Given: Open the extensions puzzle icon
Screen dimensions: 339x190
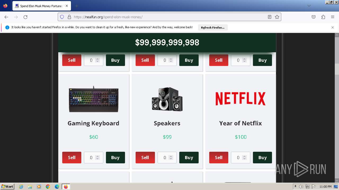Looking at the screenshot, I should click(323, 17).
